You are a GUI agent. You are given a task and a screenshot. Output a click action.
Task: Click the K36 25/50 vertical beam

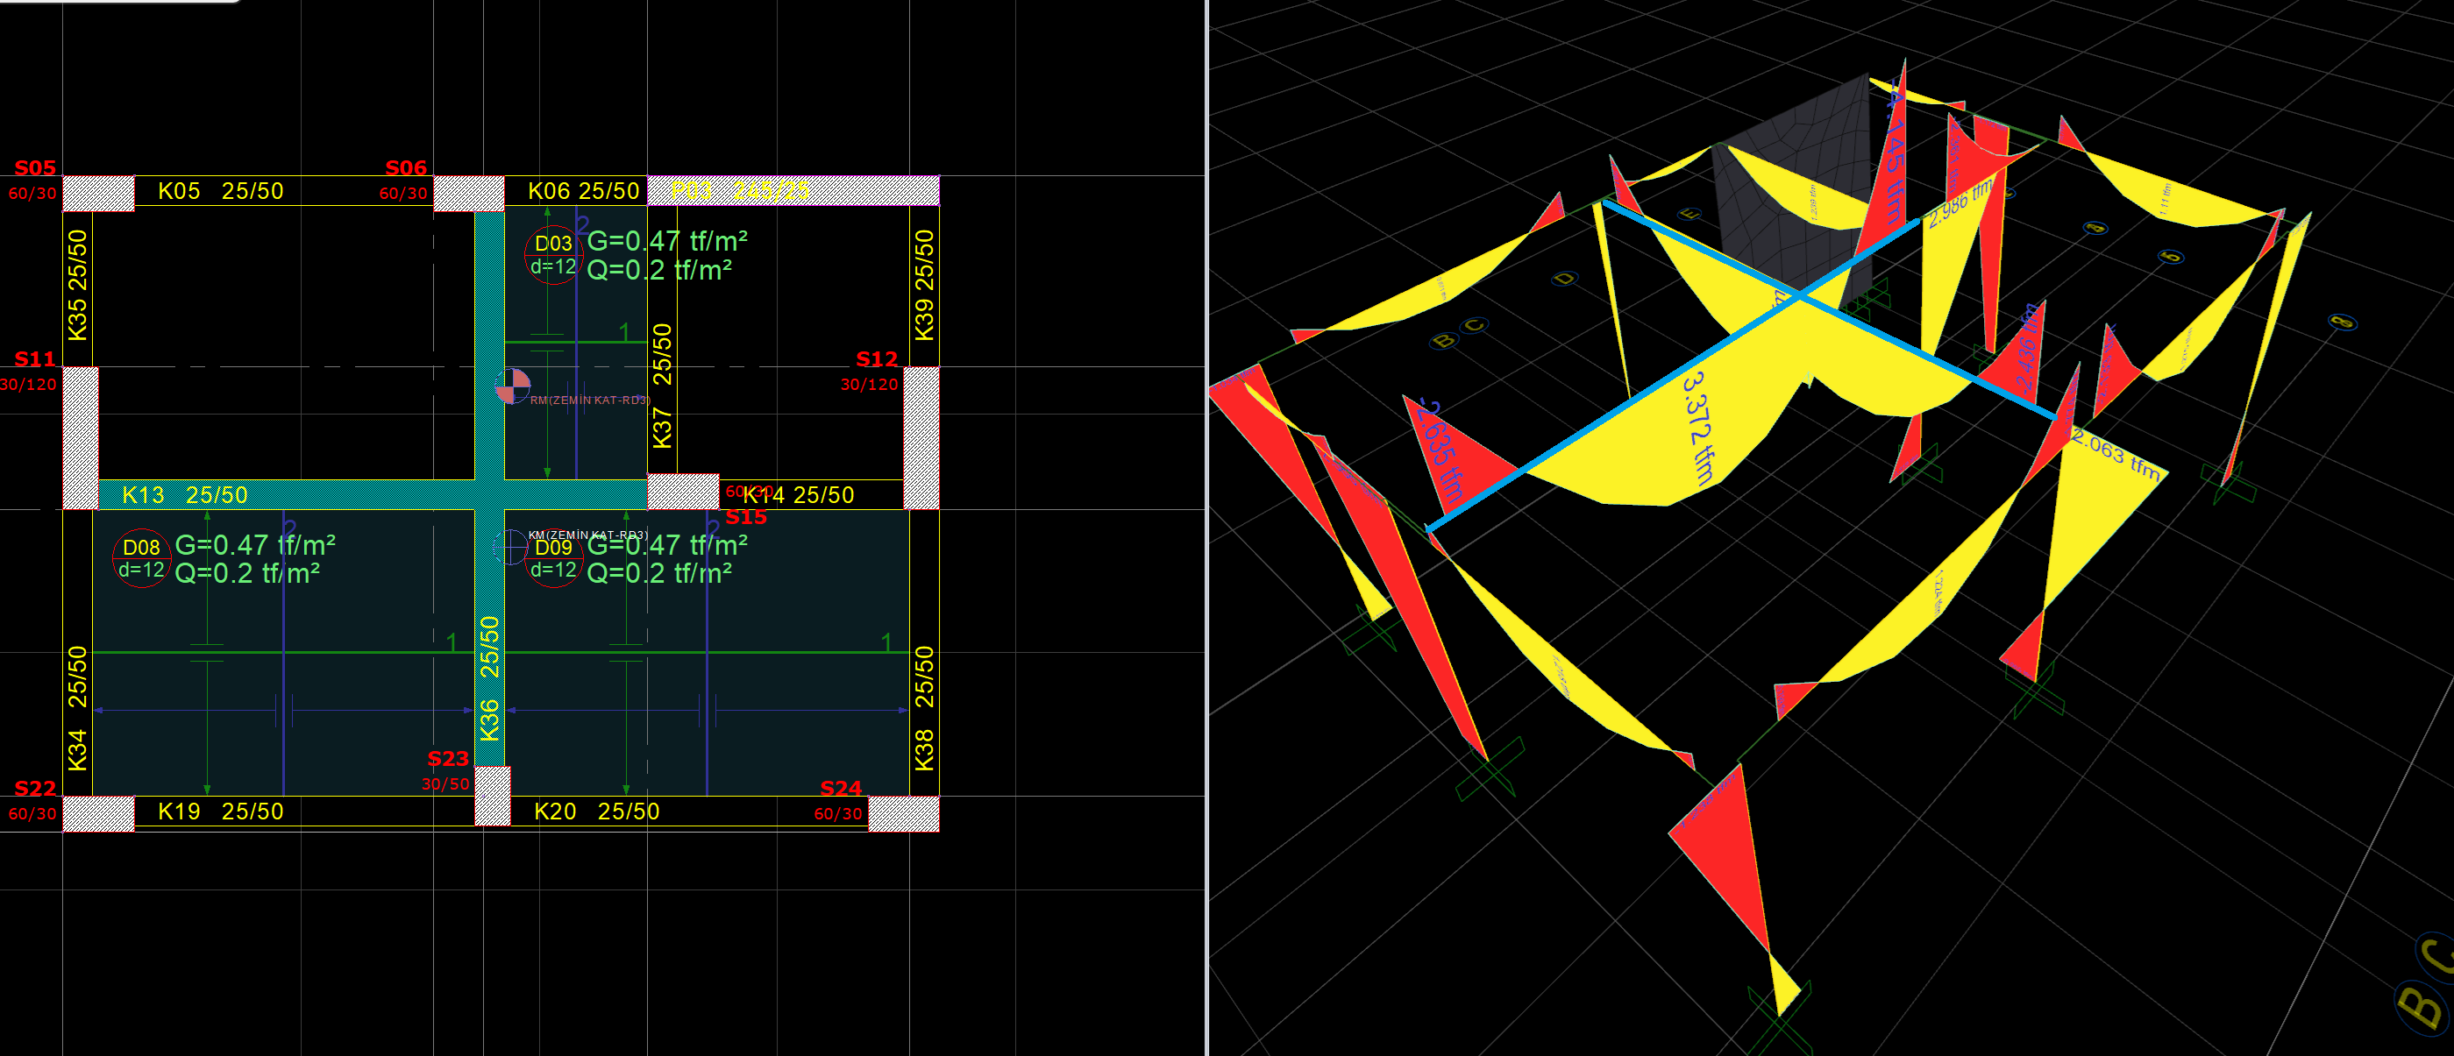coord(488,678)
